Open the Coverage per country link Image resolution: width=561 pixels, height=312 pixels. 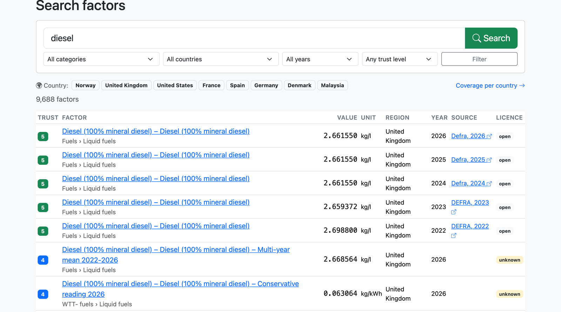tap(490, 86)
